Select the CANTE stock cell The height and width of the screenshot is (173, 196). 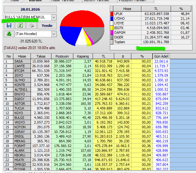click(22, 66)
